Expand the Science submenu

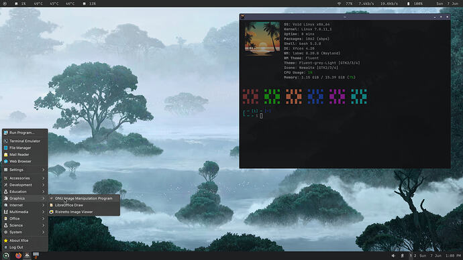coord(25,226)
